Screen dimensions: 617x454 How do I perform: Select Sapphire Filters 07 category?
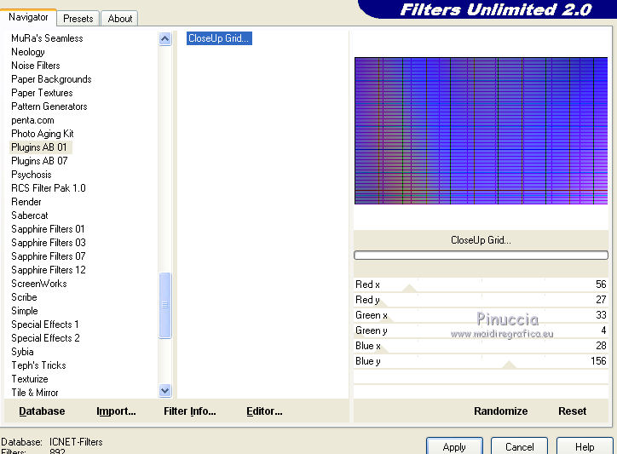coord(48,256)
